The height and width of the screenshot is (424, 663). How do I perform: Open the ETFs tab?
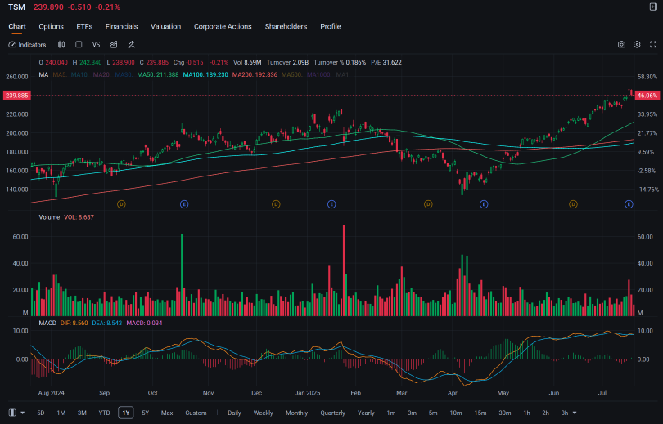(x=84, y=27)
